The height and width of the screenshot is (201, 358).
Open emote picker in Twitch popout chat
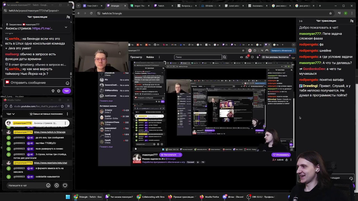pos(67,83)
